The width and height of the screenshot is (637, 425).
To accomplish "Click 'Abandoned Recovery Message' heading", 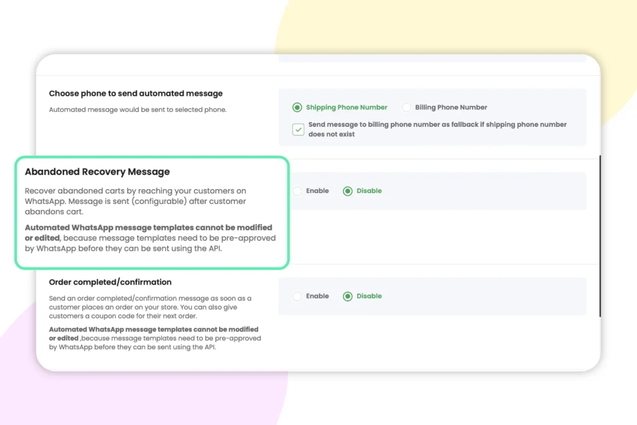I will click(x=97, y=172).
